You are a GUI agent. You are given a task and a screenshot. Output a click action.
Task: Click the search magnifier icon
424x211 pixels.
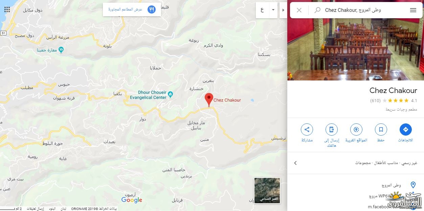click(317, 10)
